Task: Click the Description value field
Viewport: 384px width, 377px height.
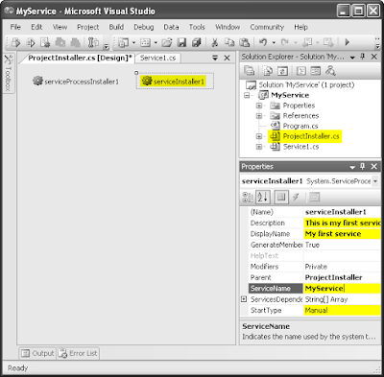Action: [x=342, y=223]
